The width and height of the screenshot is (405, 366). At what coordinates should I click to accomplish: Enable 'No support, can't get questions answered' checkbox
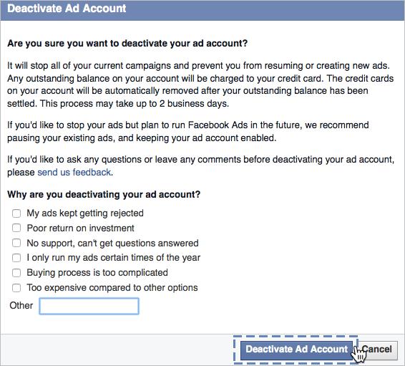(x=16, y=243)
